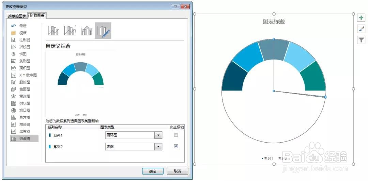Select the 系列1 row name in series table

click(x=58, y=135)
